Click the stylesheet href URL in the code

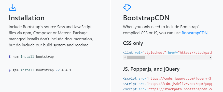(x=196, y=53)
